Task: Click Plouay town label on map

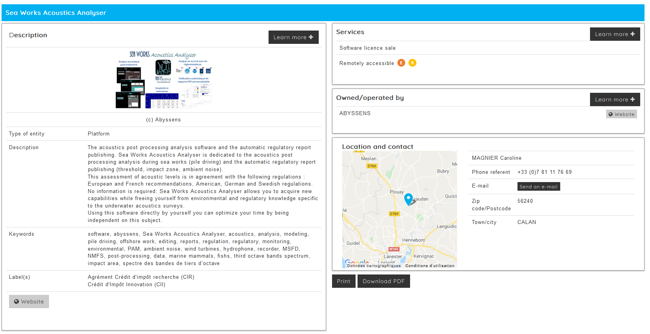Action: (397, 192)
